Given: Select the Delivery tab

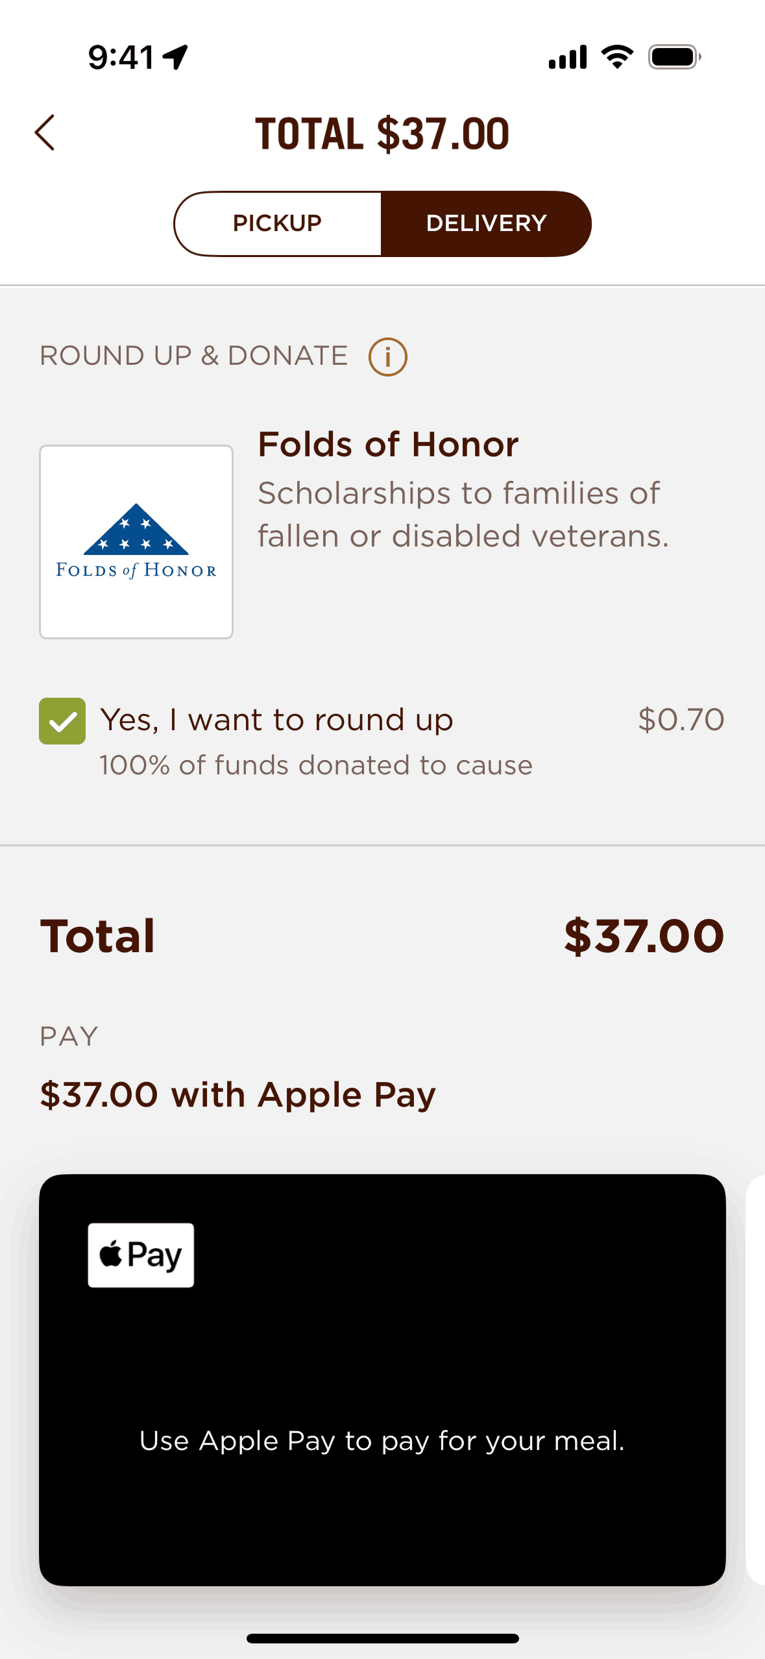Looking at the screenshot, I should point(486,224).
